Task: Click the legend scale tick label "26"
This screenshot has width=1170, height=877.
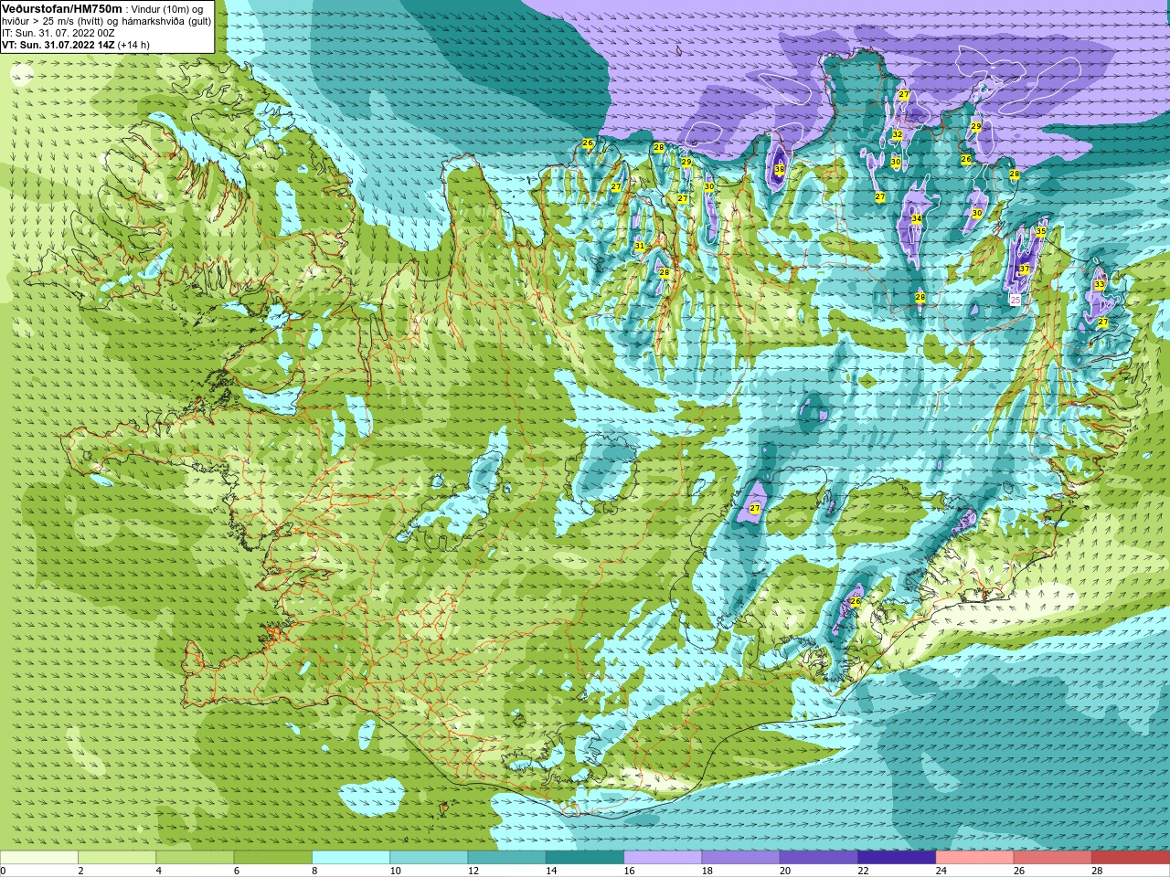Action: click(1018, 871)
